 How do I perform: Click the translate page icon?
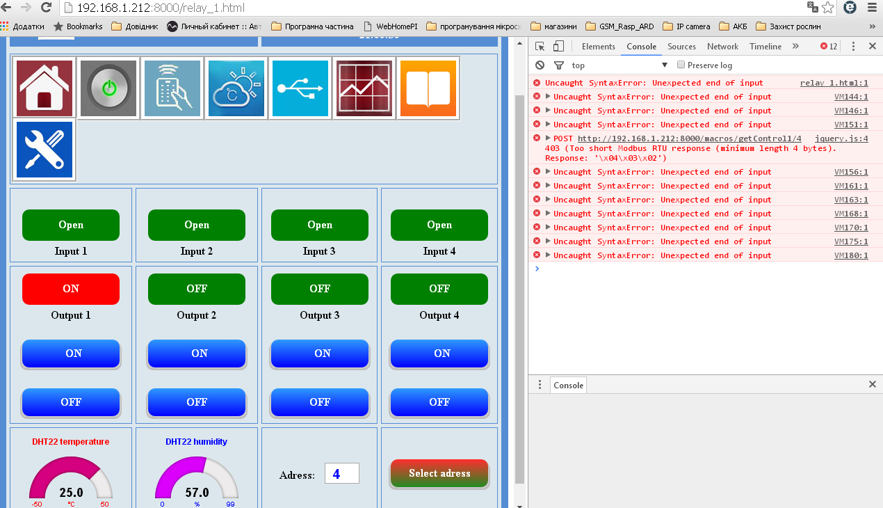[812, 7]
